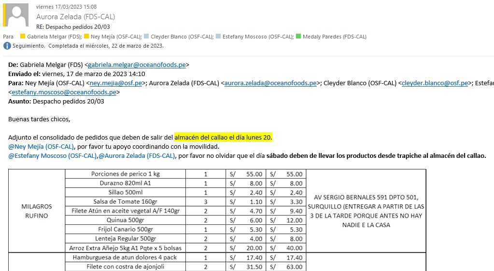The width and height of the screenshot is (494, 271).
Task: Select recipient Medaly Paredes (FDS-CAL) in the Para line
Action: coord(334,37)
